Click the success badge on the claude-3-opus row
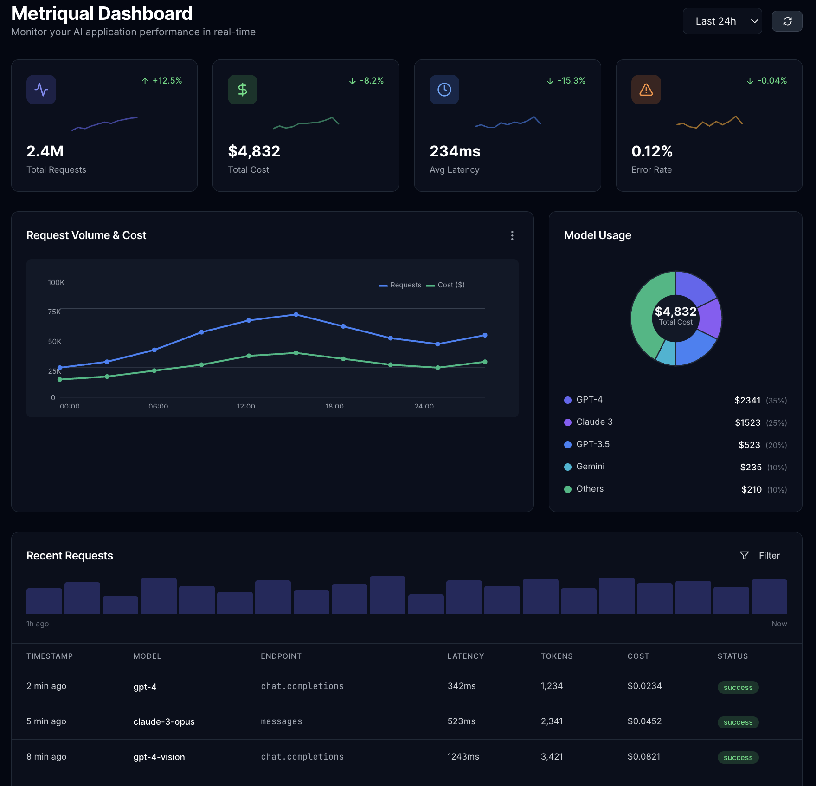 [738, 722]
